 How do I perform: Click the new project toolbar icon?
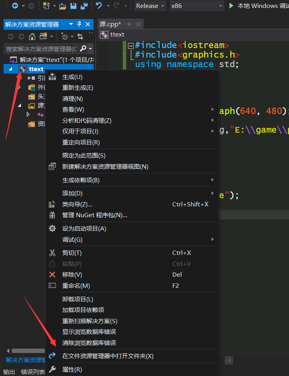[x=46, y=6]
